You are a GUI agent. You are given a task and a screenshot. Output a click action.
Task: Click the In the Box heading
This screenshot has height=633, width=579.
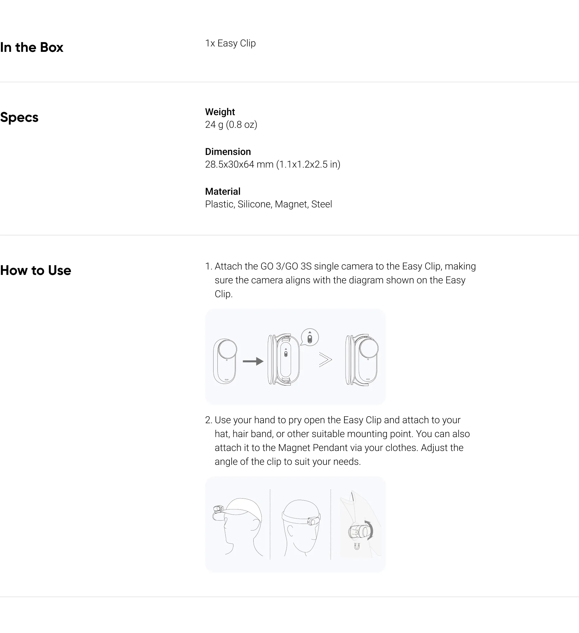(x=32, y=47)
